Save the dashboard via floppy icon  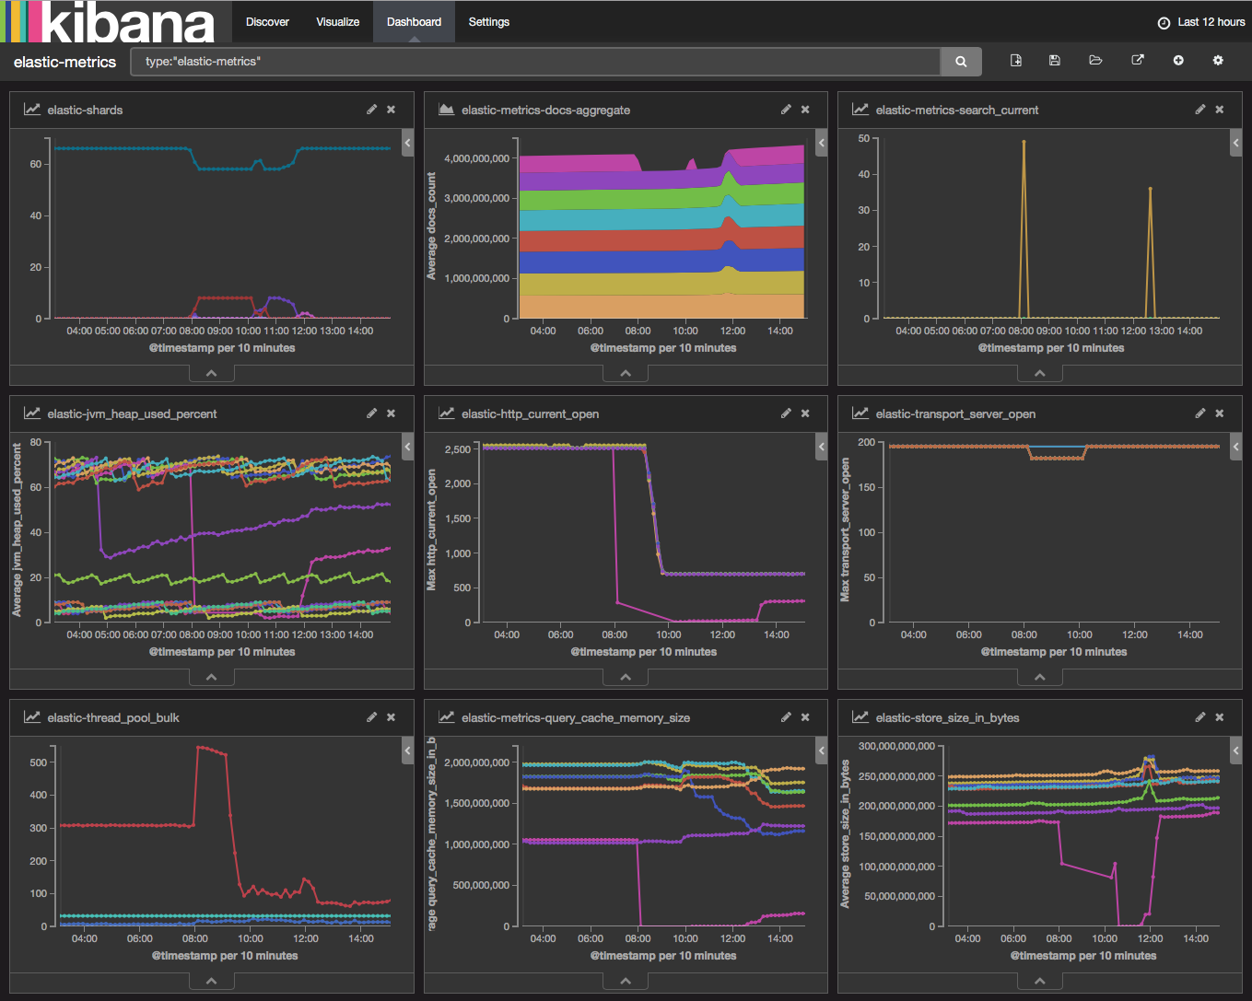(1055, 61)
